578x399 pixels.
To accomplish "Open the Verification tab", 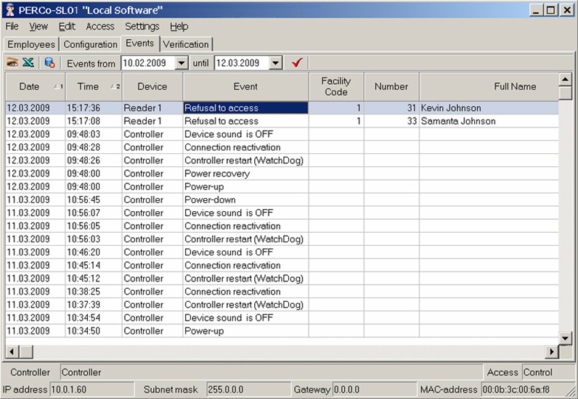I will tap(185, 44).
